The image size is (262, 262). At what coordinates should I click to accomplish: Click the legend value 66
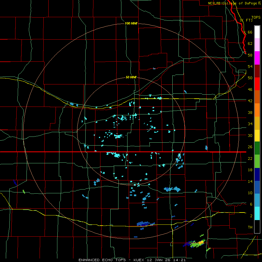pos(250,32)
